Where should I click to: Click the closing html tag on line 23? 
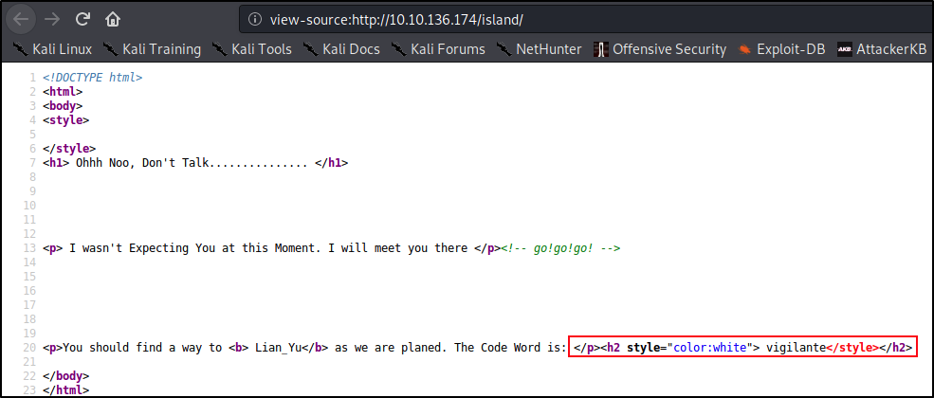point(65,390)
